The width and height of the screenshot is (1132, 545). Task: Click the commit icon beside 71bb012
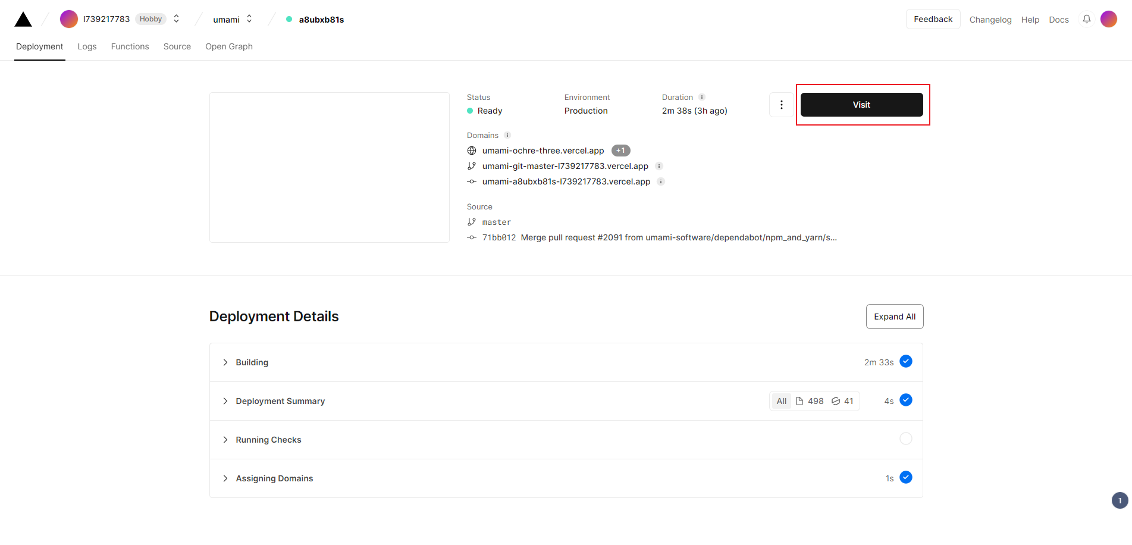coord(472,237)
